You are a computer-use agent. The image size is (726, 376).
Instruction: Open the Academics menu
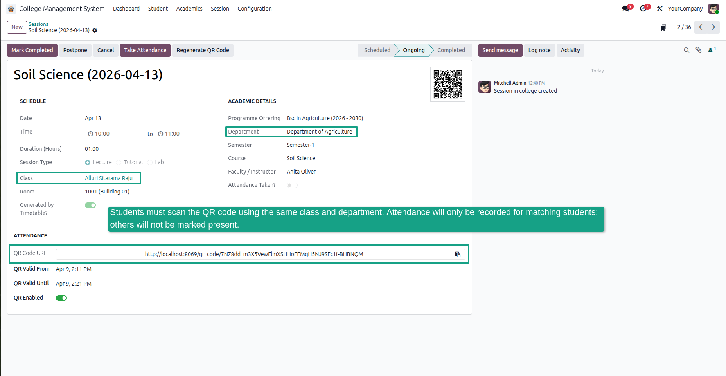click(189, 9)
